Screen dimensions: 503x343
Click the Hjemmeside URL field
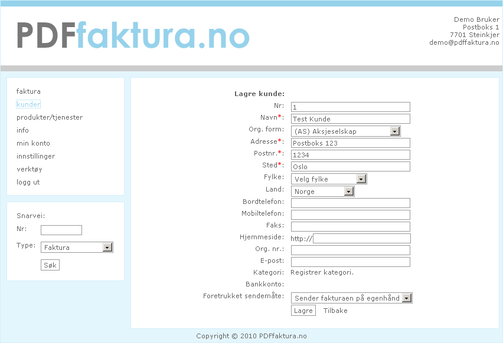tap(362, 239)
